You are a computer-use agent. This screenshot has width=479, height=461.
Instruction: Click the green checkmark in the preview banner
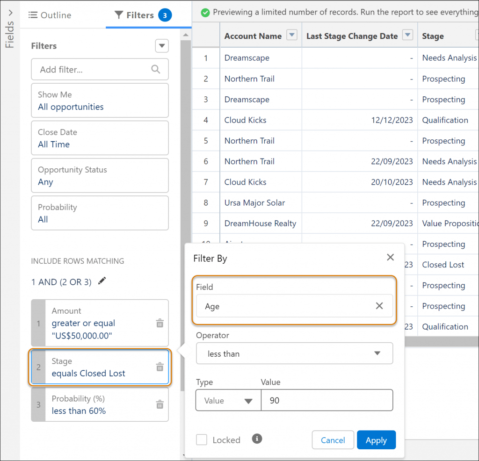tap(205, 12)
